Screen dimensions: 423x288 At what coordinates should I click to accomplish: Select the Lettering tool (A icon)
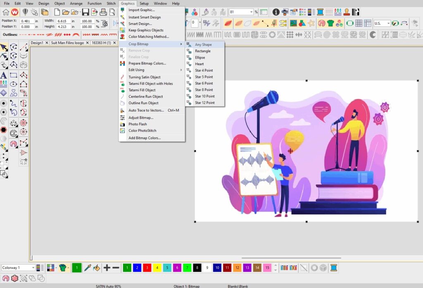coord(3,75)
